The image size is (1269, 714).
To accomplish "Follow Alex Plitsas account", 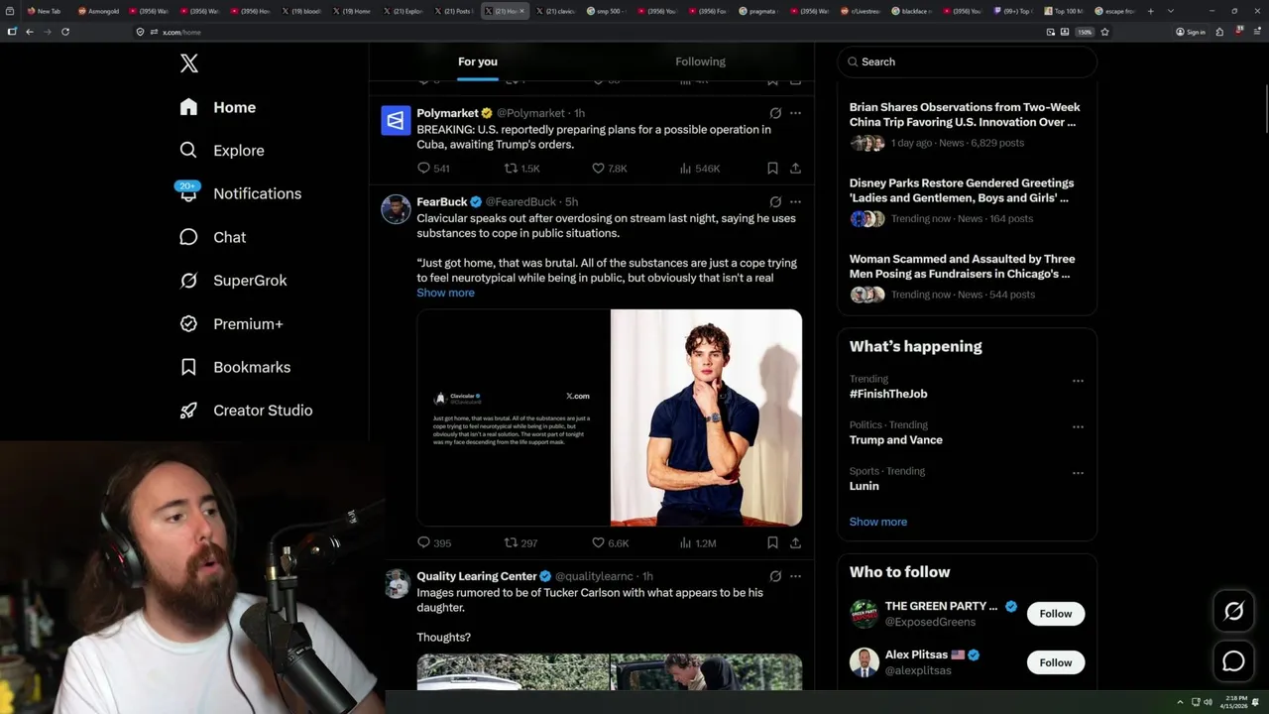I will (1056, 662).
